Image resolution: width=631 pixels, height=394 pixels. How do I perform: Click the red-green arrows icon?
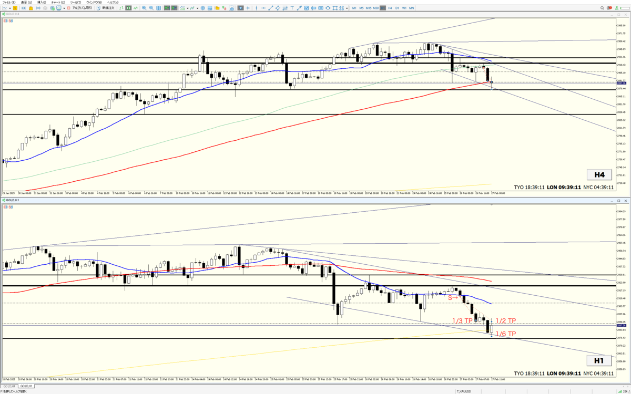click(x=224, y=8)
